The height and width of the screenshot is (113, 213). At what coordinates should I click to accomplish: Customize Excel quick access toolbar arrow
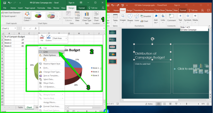click(x=20, y=3)
